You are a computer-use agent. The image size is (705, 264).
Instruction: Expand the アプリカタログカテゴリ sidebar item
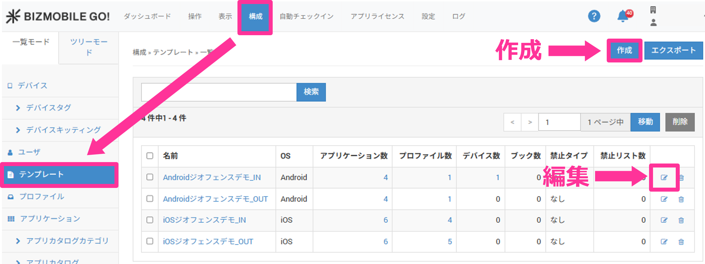(x=67, y=241)
